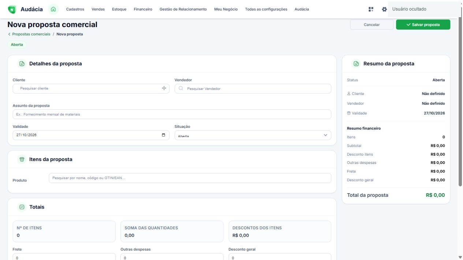
Task: Focus the Pesquisar Vendedor field
Action: (x=253, y=89)
